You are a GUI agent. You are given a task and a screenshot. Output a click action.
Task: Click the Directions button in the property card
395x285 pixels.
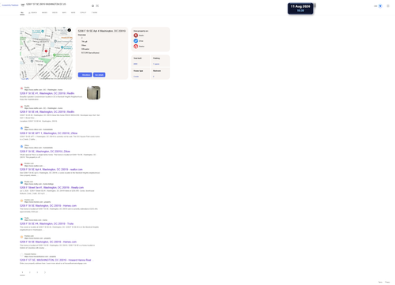tap(85, 75)
